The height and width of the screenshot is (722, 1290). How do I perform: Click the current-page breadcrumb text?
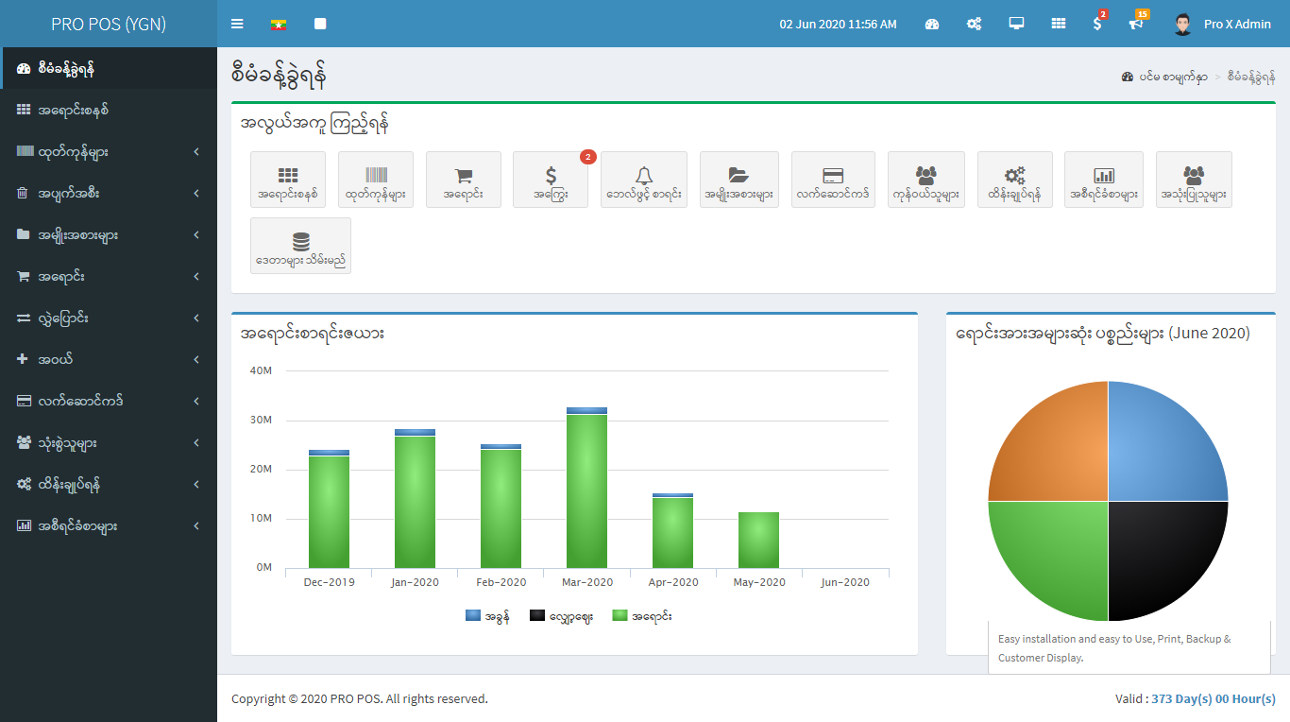click(x=1251, y=77)
